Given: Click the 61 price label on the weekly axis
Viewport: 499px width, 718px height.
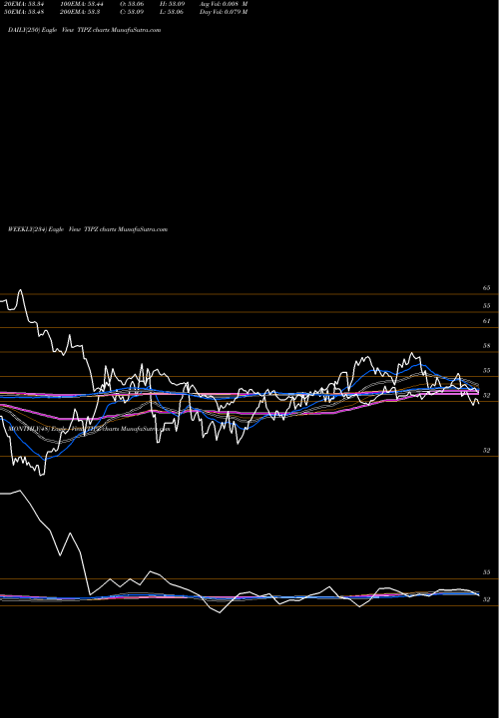Looking at the screenshot, I should coord(486,321).
